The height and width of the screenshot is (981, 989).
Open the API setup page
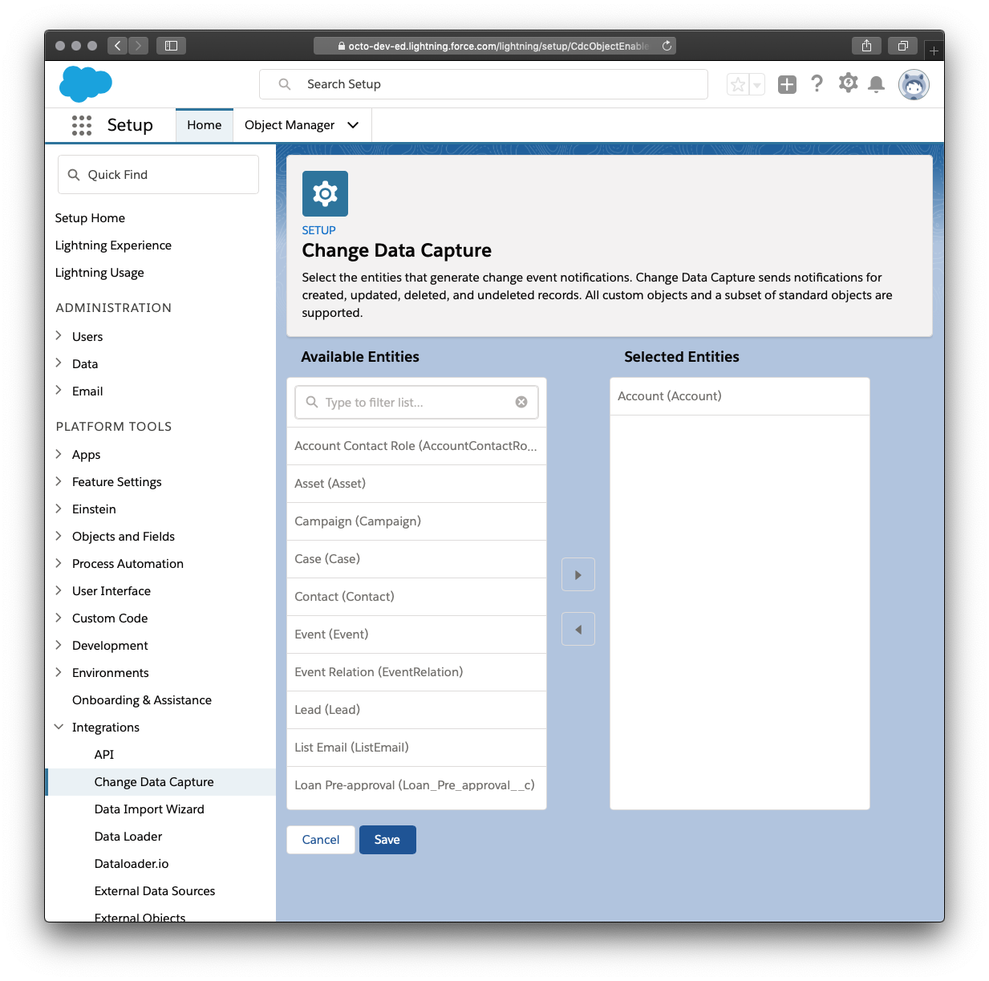tap(104, 755)
